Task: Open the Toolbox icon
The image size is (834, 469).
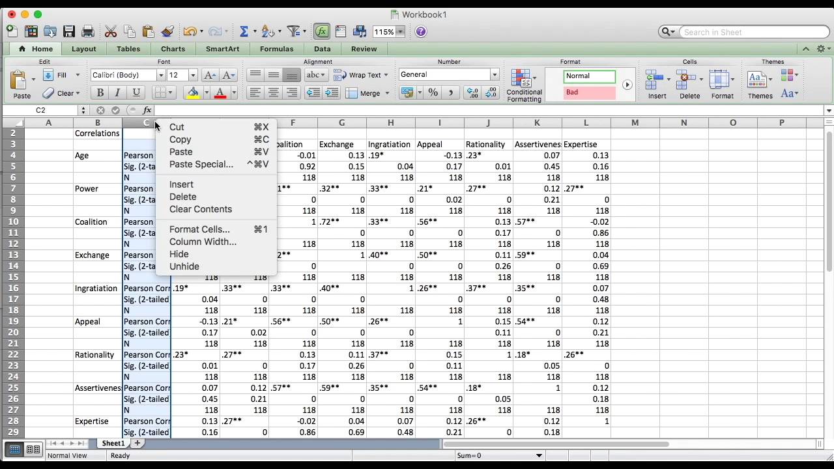Action: (x=341, y=31)
